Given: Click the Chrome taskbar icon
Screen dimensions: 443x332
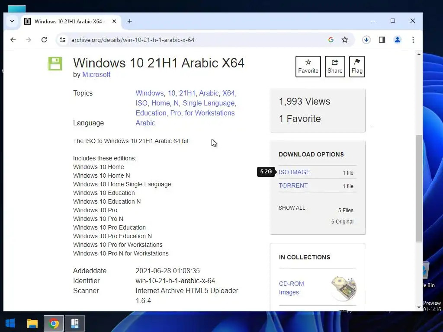Looking at the screenshot, I should point(54,323).
